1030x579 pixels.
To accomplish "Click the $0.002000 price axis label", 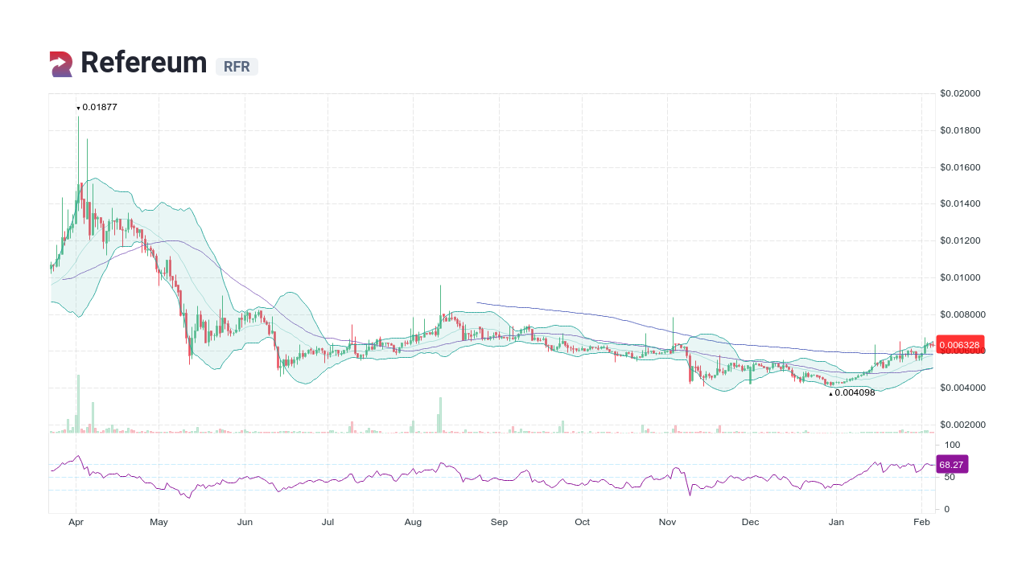I will [x=962, y=425].
